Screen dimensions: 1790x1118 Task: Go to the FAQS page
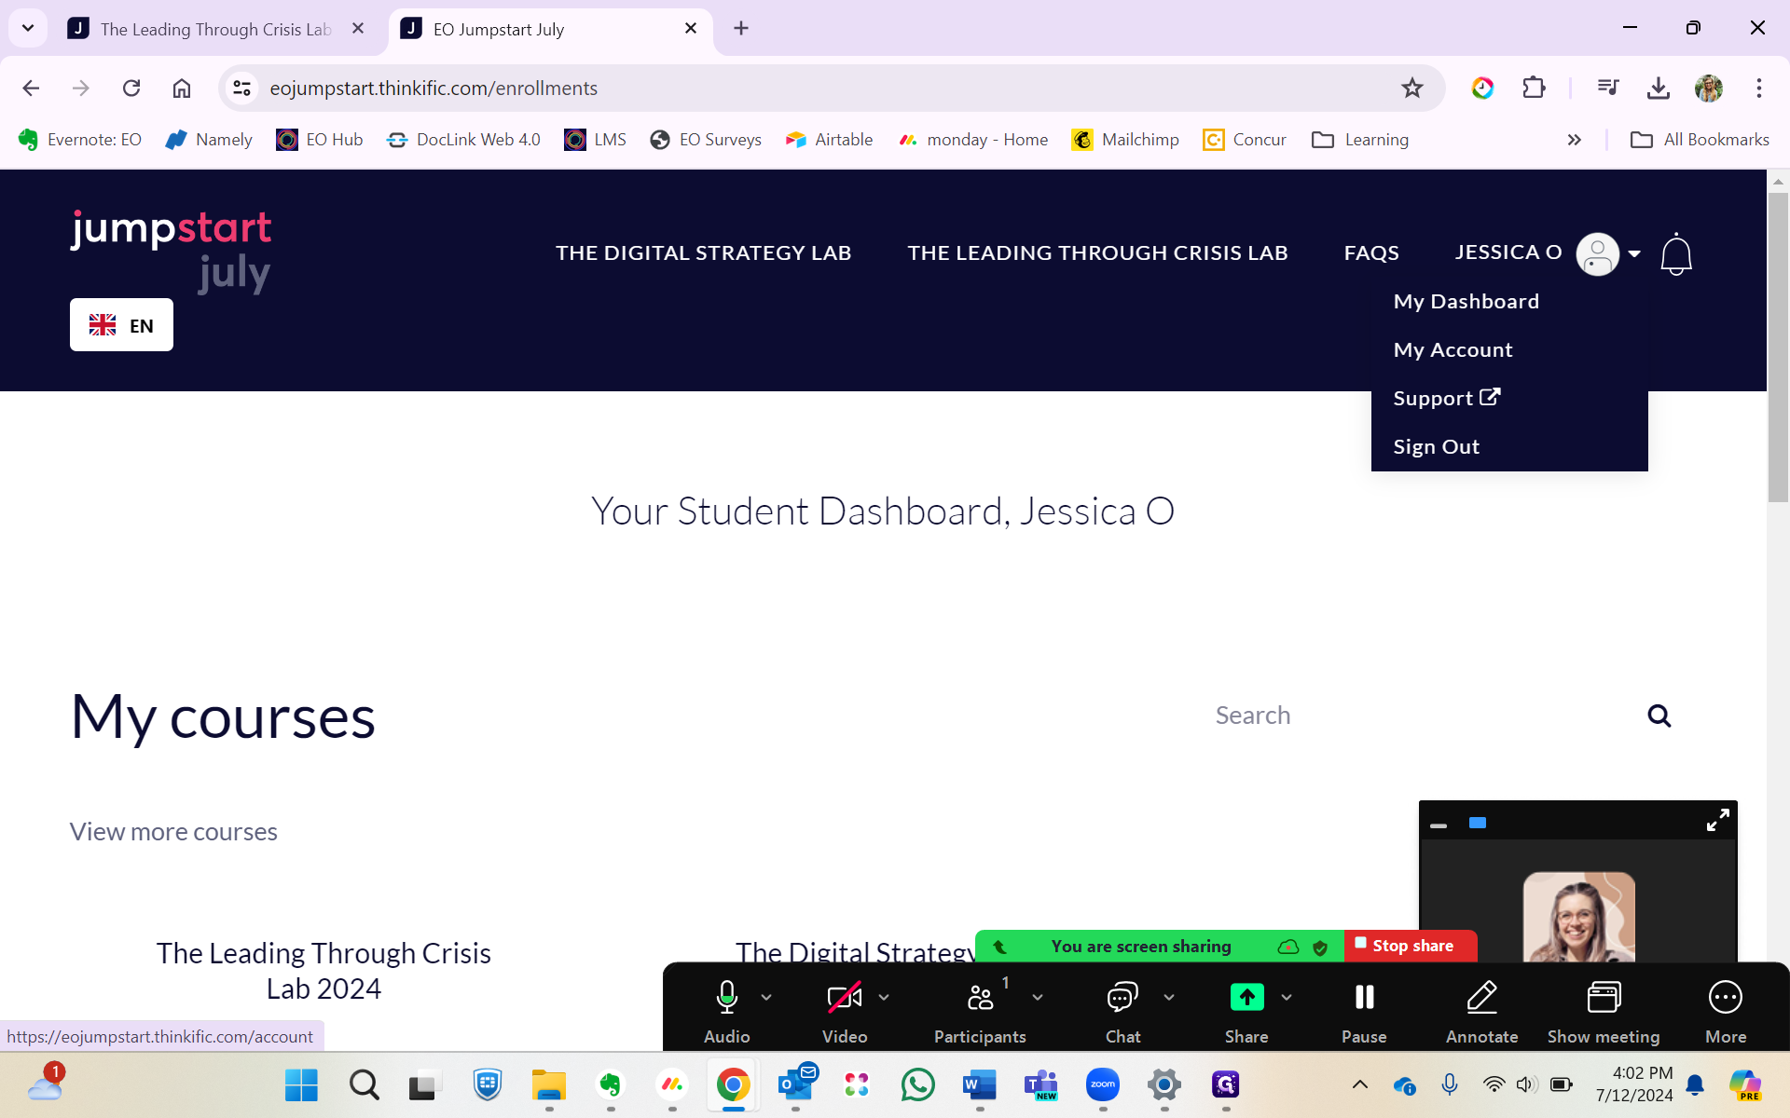[1371, 252]
